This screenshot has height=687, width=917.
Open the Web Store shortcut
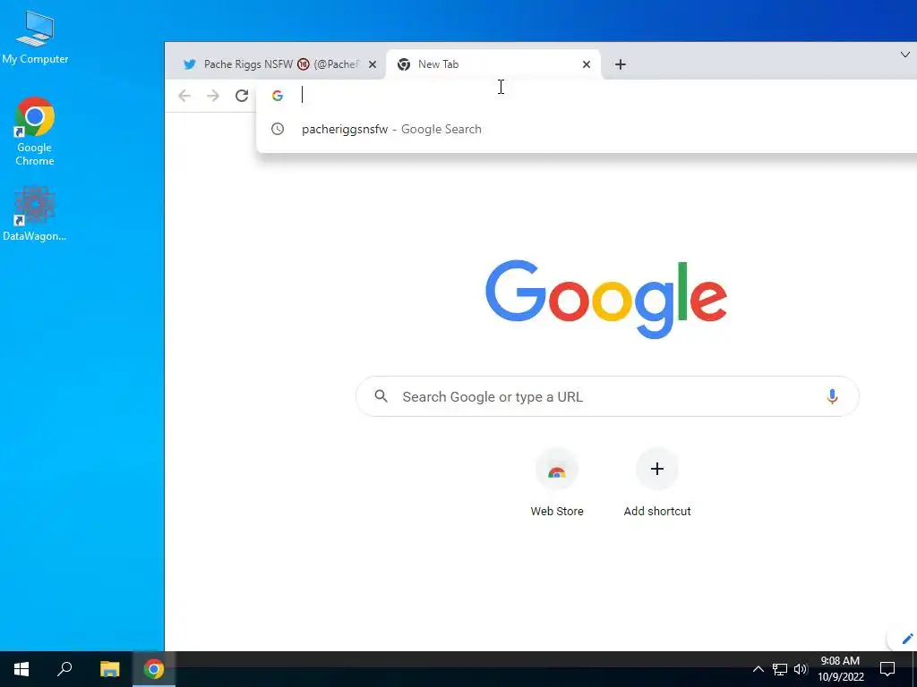tap(557, 482)
